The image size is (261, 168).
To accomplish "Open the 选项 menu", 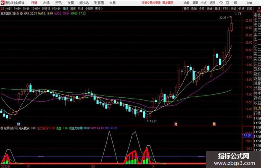I will tap(212, 3).
